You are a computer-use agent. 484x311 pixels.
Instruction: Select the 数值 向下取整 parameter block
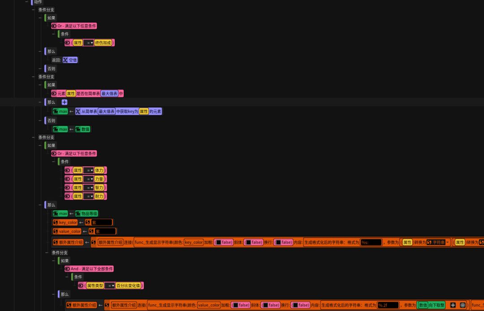[431, 305]
